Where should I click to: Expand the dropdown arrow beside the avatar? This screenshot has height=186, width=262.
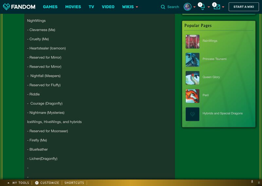(194, 7)
